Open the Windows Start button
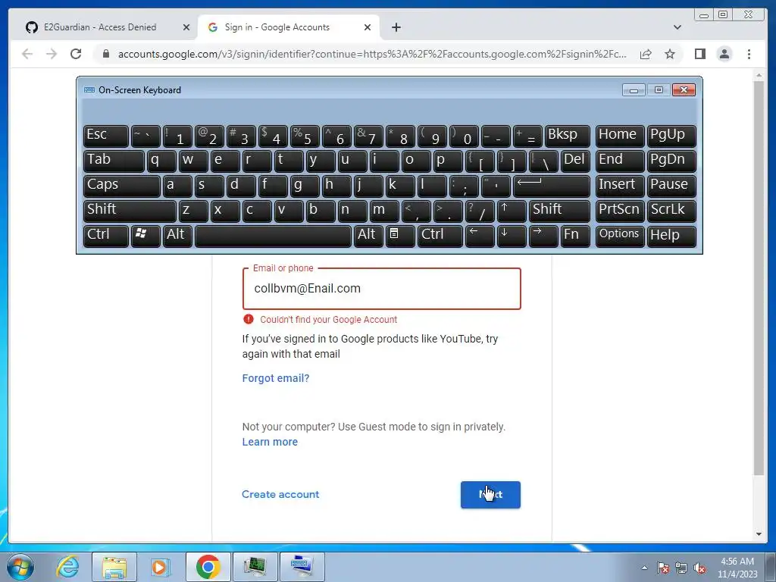776x582 pixels. point(20,567)
